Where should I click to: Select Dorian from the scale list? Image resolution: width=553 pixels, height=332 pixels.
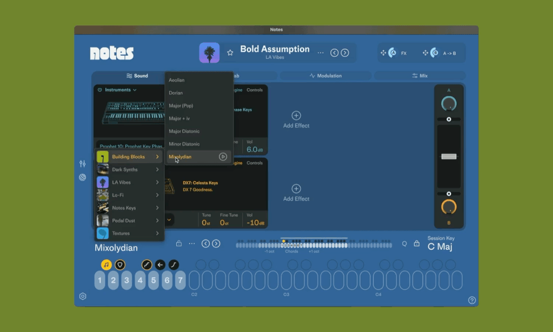(176, 93)
